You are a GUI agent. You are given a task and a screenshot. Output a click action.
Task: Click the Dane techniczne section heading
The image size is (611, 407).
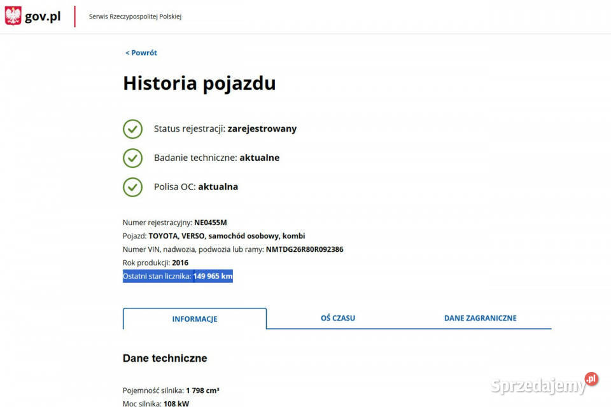[x=165, y=359]
